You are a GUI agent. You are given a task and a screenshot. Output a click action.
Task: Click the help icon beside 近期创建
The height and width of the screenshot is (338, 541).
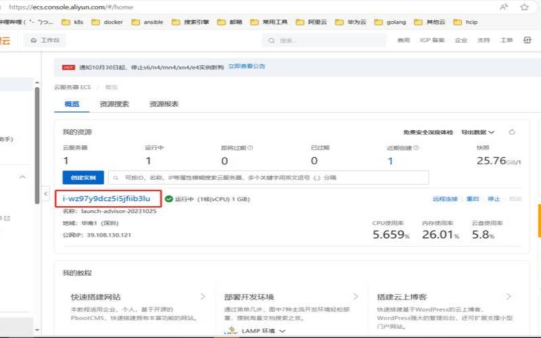click(x=416, y=147)
